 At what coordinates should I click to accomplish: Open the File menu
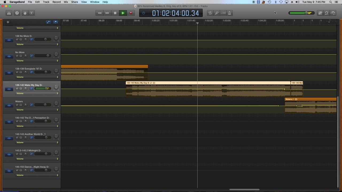tap(30, 2)
